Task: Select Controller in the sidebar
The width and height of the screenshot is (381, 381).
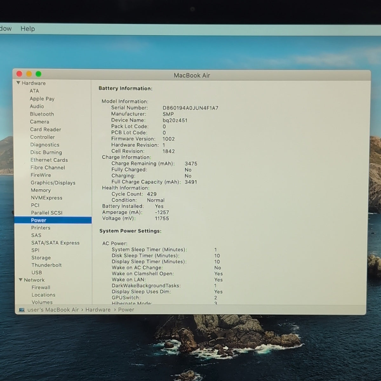Action: tap(43, 137)
